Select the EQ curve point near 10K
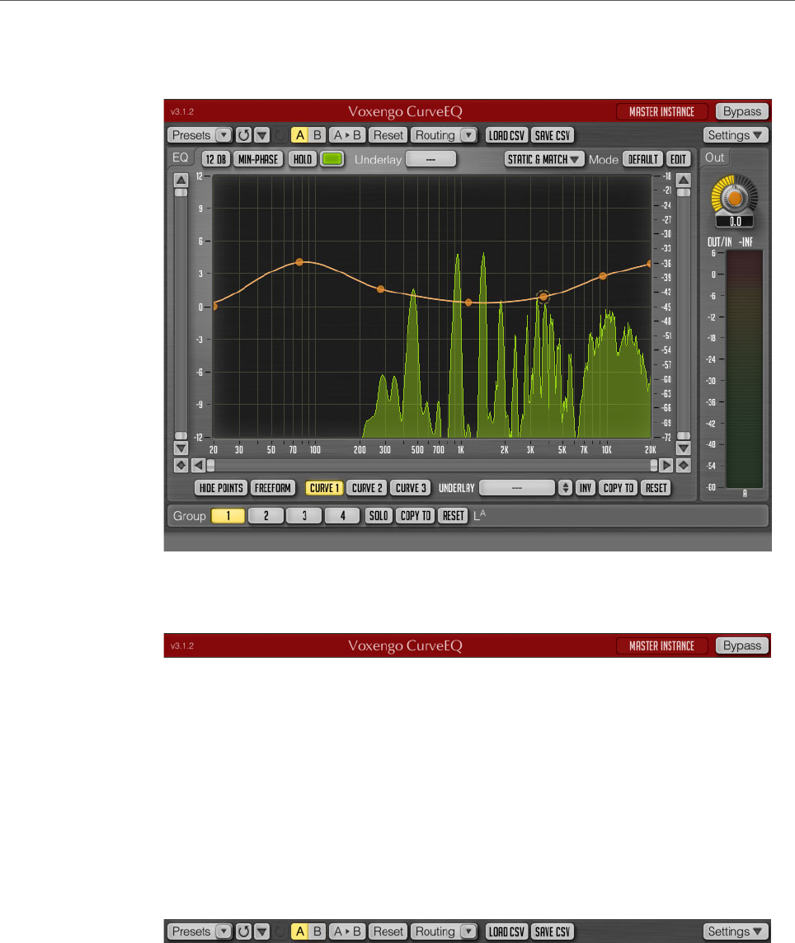The width and height of the screenshot is (795, 943). point(603,276)
